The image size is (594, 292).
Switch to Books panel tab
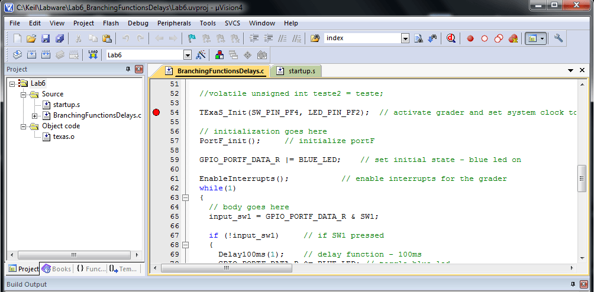[x=57, y=268]
